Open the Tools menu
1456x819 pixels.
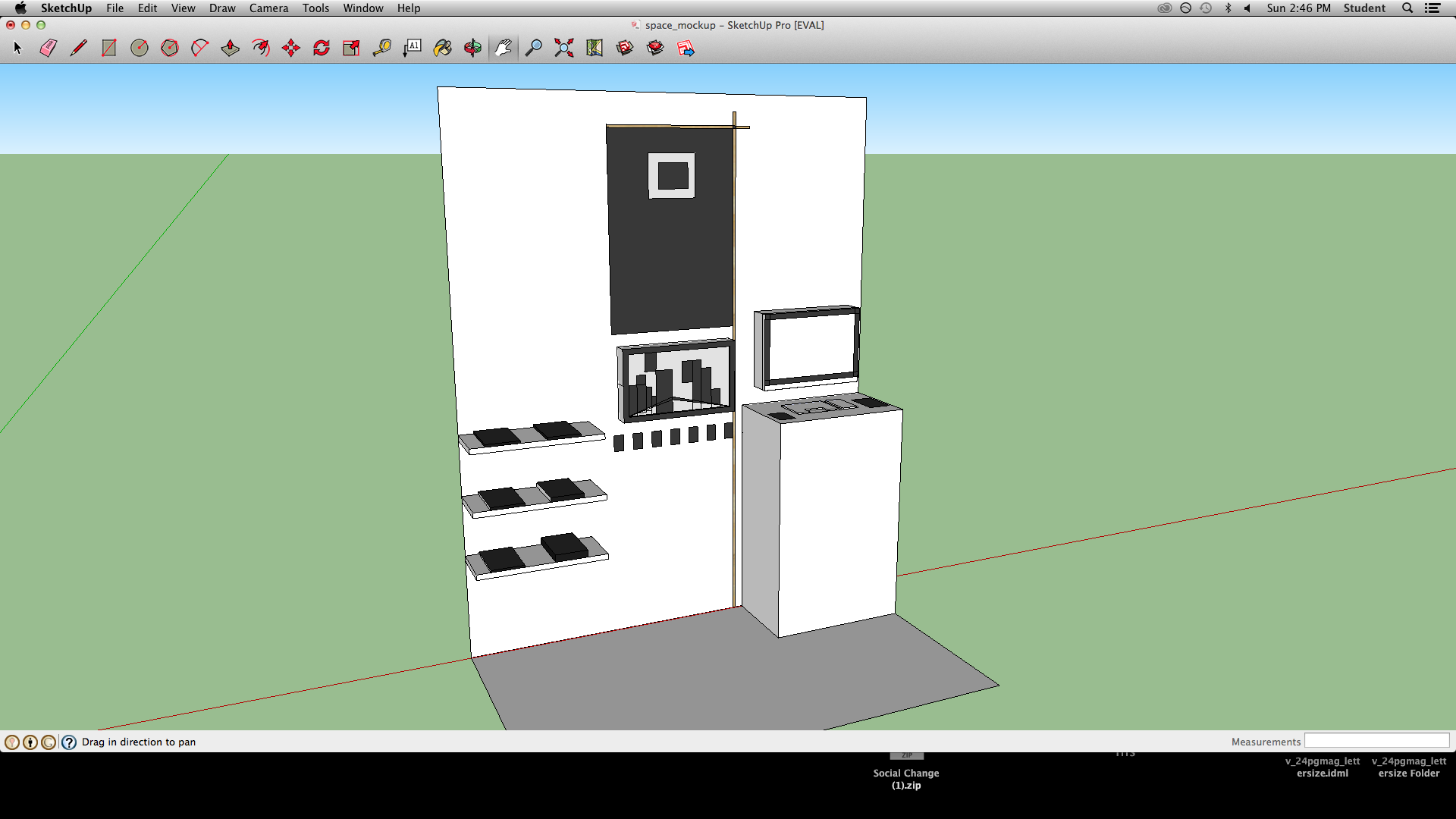coord(315,8)
